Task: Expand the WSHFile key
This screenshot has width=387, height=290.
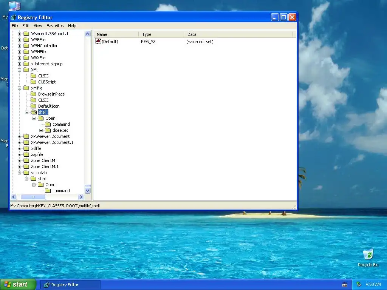Action: click(x=20, y=52)
